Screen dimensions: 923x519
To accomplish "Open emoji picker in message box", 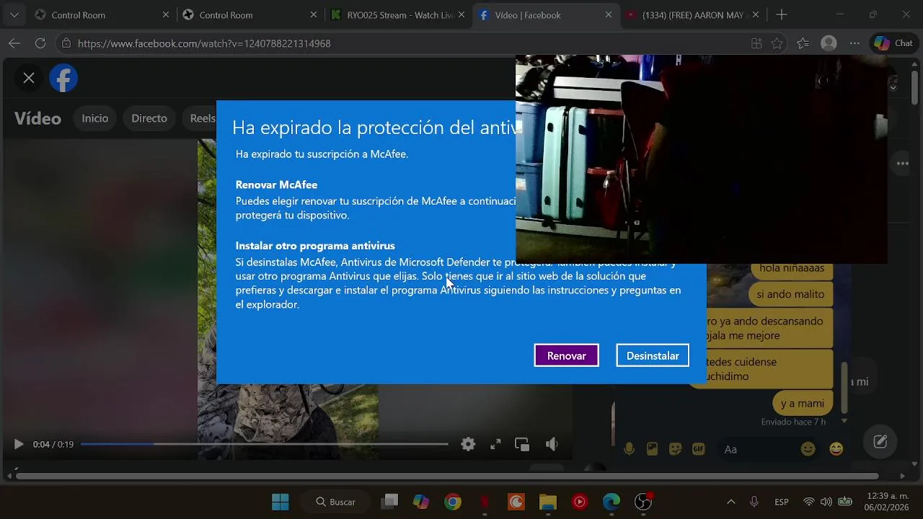I will pyautogui.click(x=808, y=449).
